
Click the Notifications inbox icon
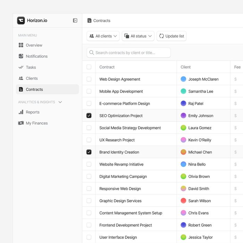21,56
